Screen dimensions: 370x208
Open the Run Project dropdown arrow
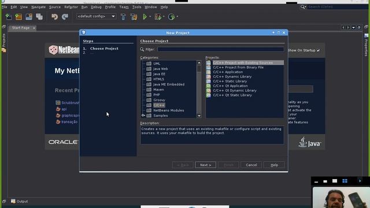click(x=150, y=17)
